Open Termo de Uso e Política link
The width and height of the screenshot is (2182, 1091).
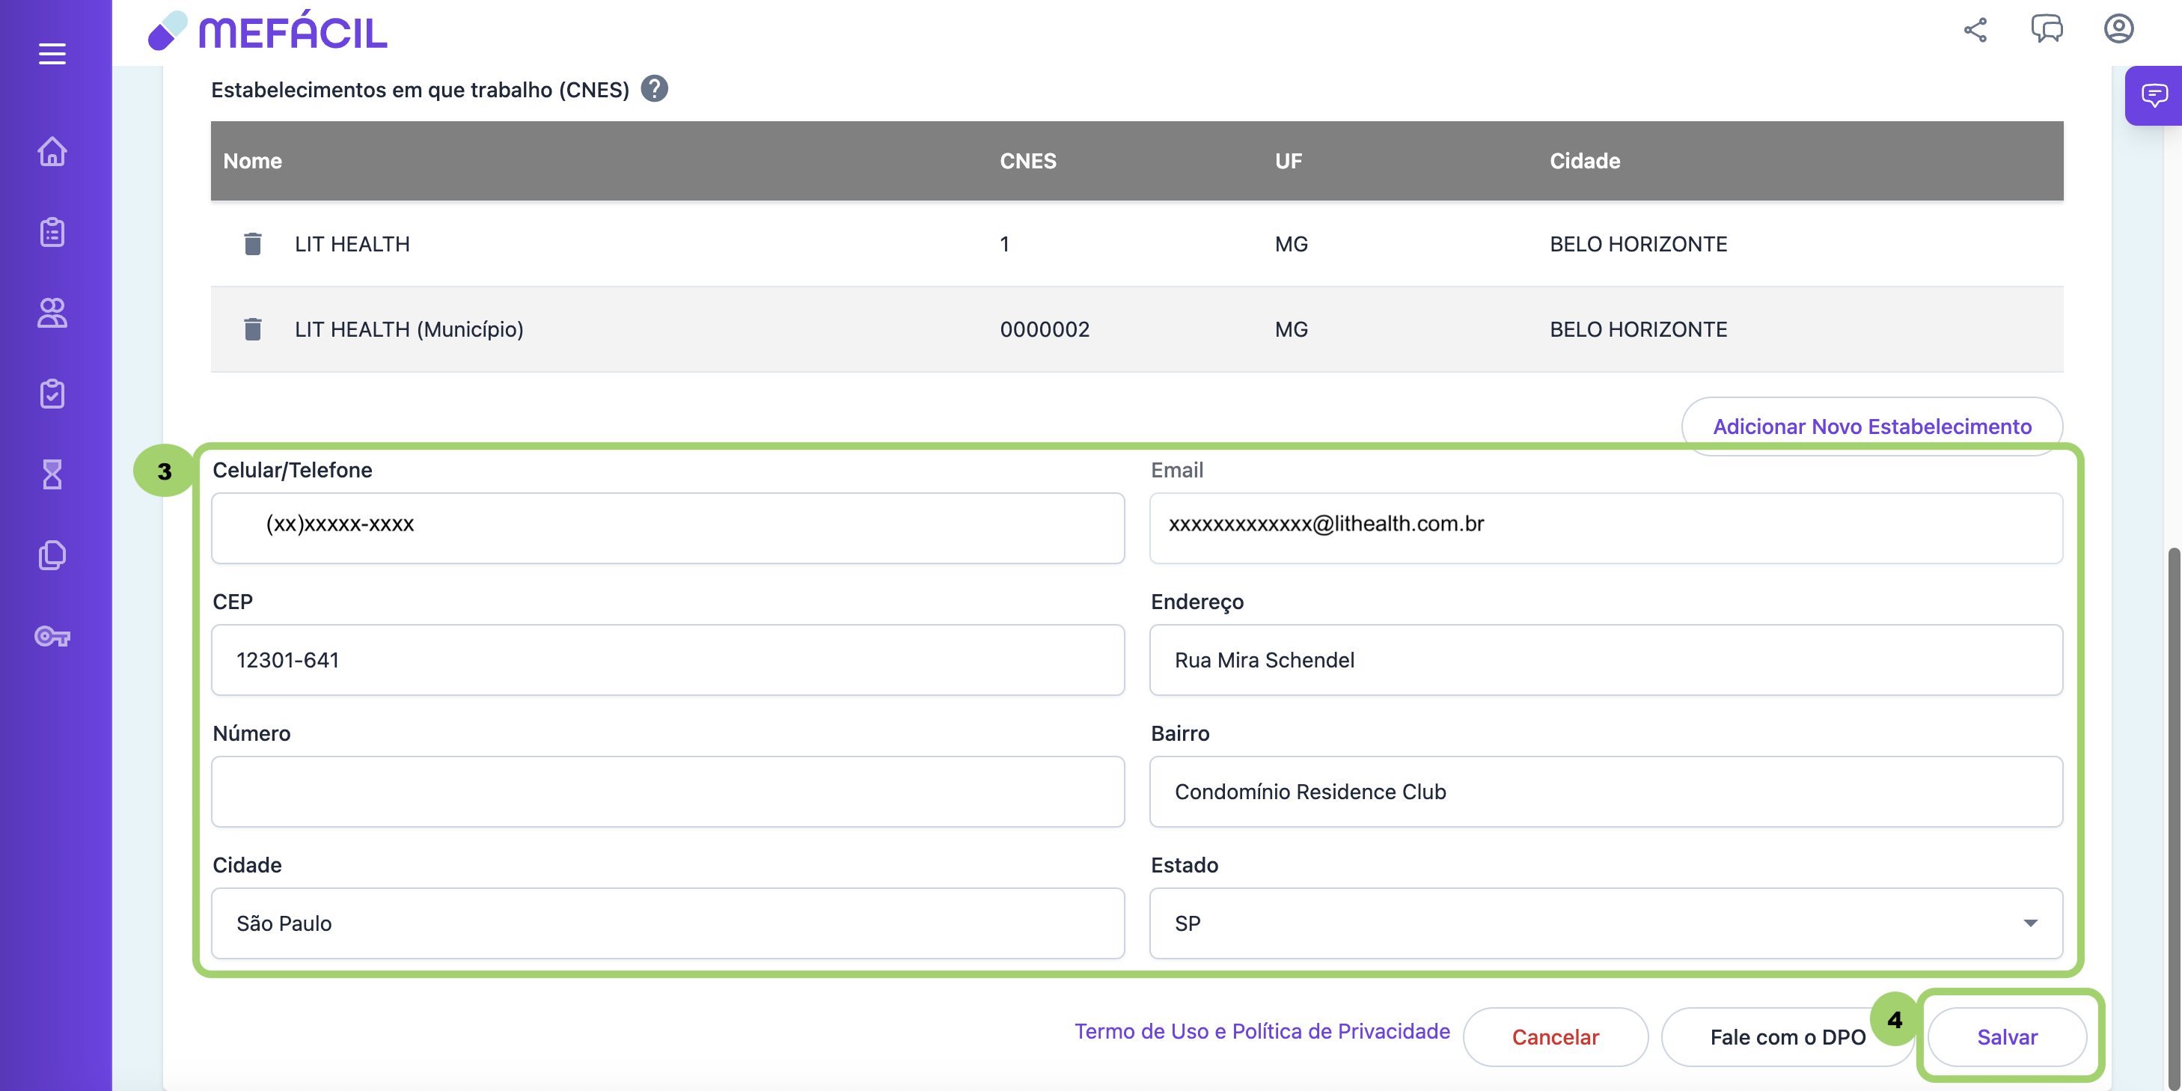pyautogui.click(x=1262, y=1031)
